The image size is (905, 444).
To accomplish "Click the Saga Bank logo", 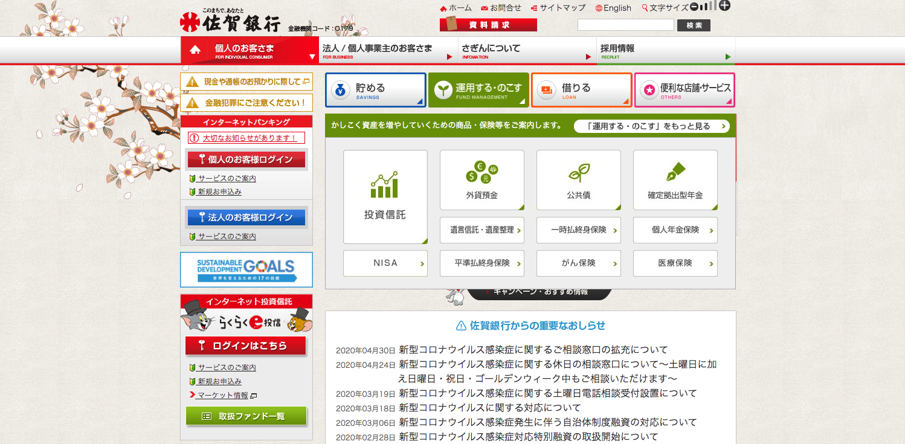I will pos(231,22).
